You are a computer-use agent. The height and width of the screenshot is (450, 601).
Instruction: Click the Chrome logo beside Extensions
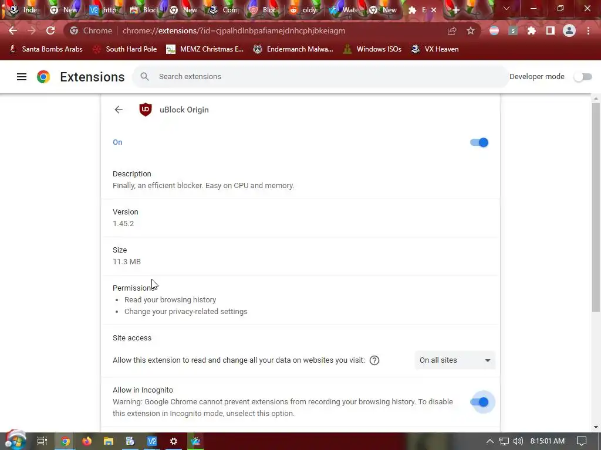(43, 77)
